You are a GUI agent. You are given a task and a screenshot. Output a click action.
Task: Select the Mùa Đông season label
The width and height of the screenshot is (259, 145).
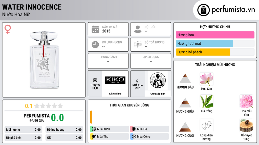click(x=144, y=137)
